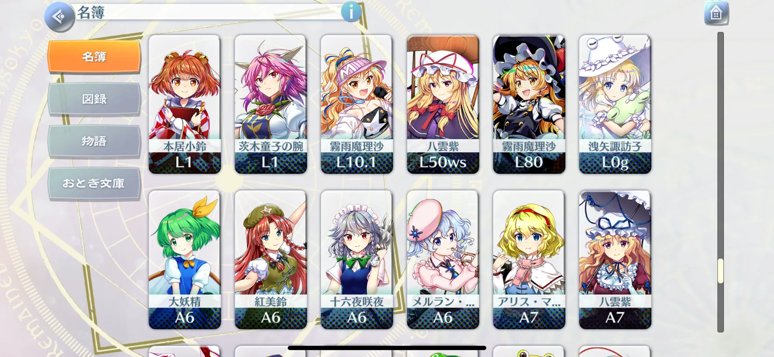Open 大妖精 A6 character card
774x357 pixels.
click(185, 260)
